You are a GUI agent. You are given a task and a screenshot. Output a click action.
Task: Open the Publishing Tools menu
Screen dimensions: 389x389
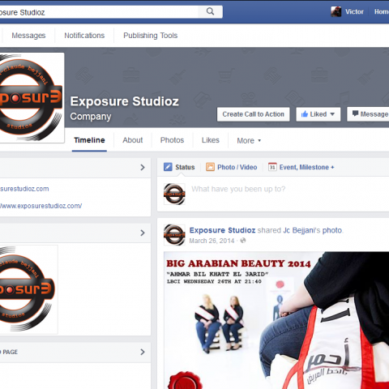[151, 36]
